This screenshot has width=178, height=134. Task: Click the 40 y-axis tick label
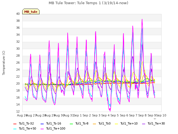click(18, 14)
